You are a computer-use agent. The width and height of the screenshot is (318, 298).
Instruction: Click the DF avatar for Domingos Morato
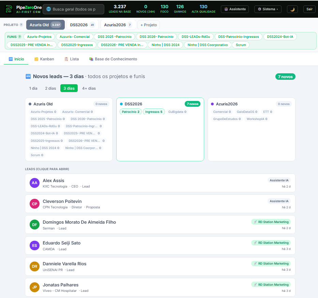tap(34, 225)
